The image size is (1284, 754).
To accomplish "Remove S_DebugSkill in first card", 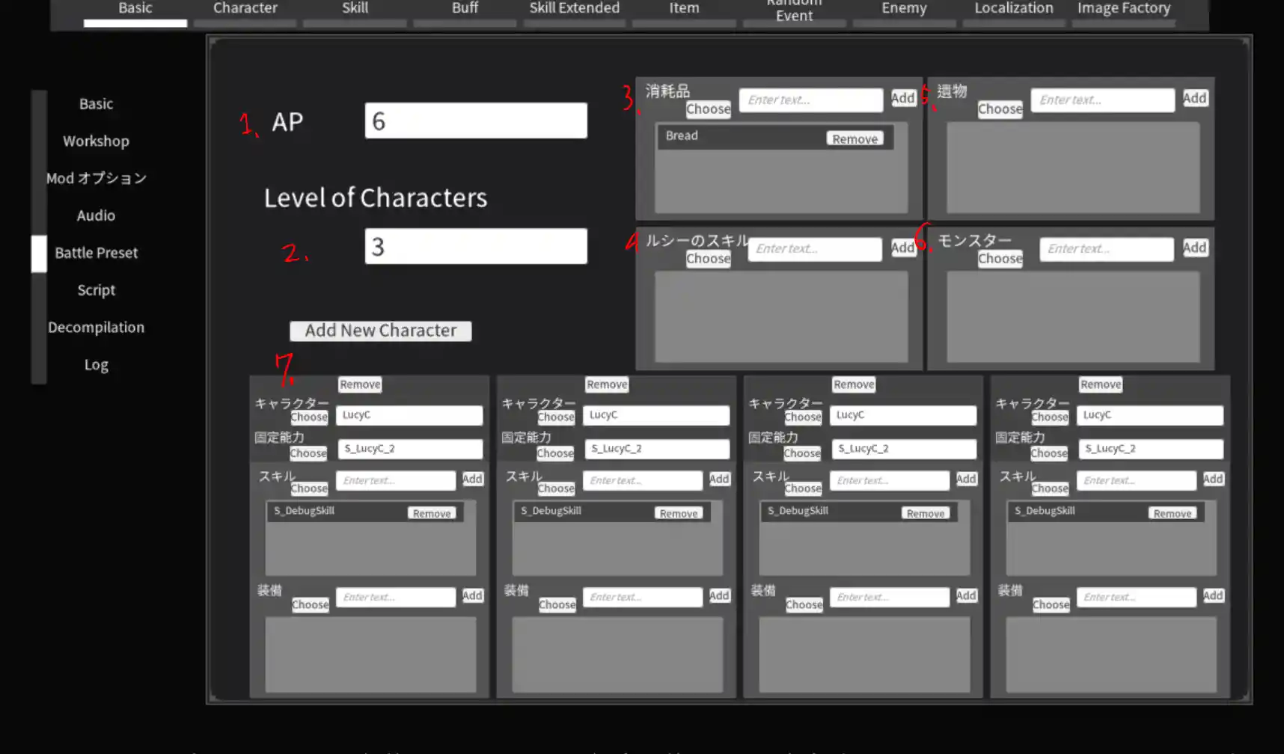I will pyautogui.click(x=432, y=513).
